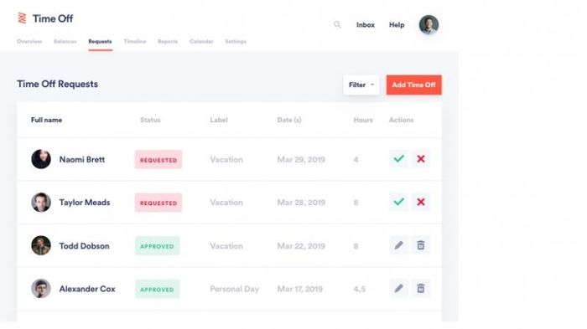Image resolution: width=587 pixels, height=329 pixels.
Task: Click the Add Time Off button
Action: pyautogui.click(x=414, y=85)
